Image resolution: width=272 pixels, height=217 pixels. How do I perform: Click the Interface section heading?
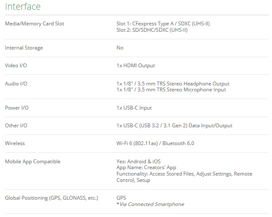click(x=23, y=7)
